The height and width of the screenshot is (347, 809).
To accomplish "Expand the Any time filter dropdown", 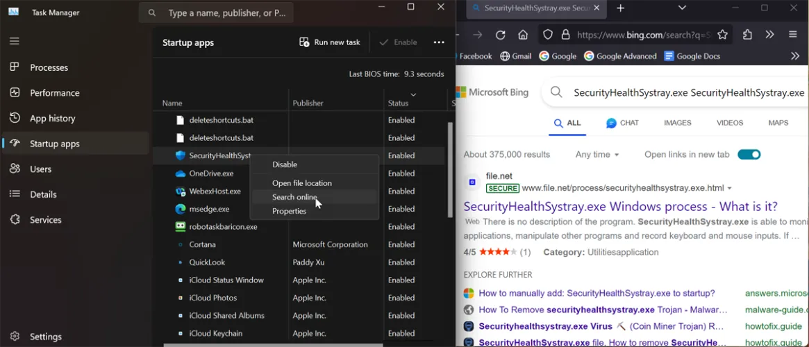I will tap(597, 154).
